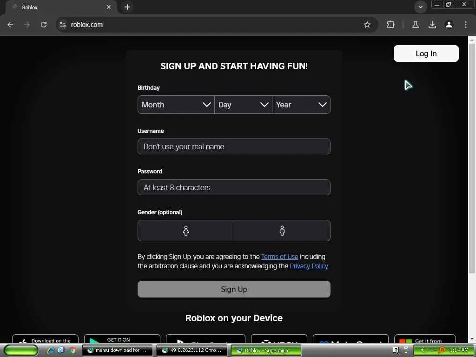476x357 pixels.
Task: Focus the Username input field
Action: click(234, 146)
